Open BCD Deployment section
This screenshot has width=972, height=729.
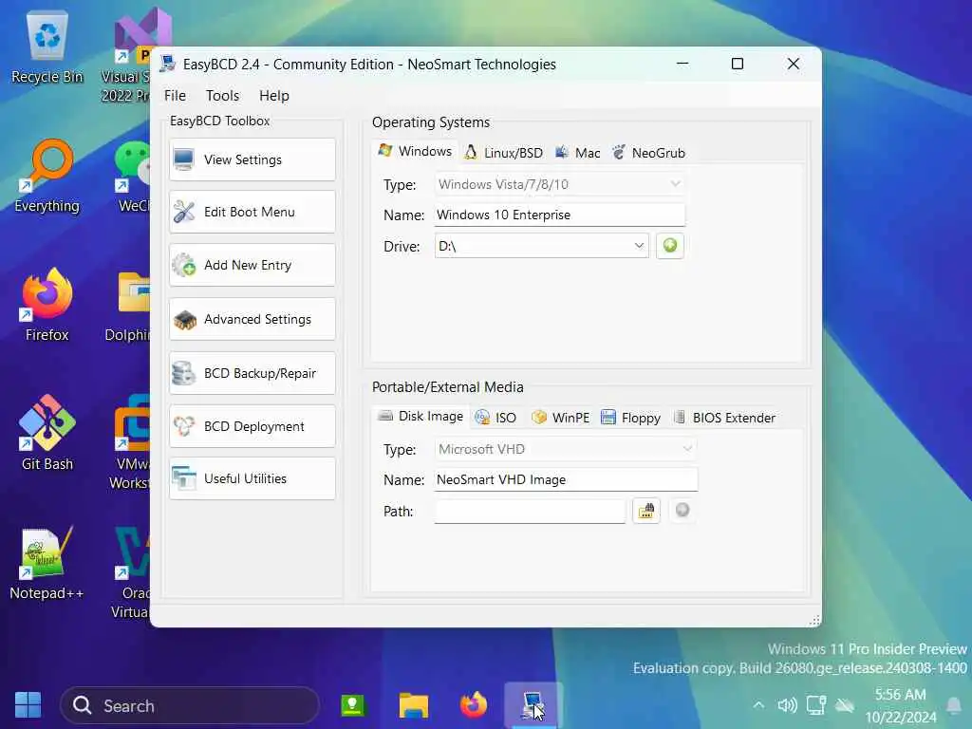click(252, 426)
